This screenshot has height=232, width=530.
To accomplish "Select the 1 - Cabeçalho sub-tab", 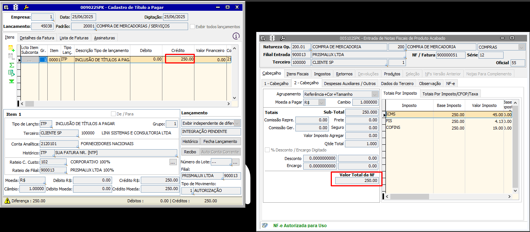I will (x=276, y=84).
